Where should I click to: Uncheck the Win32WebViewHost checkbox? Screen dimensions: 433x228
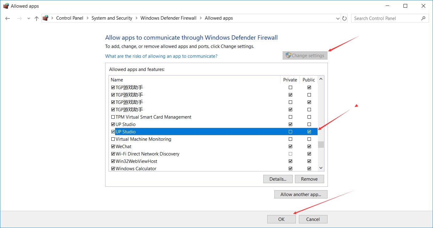pos(113,161)
